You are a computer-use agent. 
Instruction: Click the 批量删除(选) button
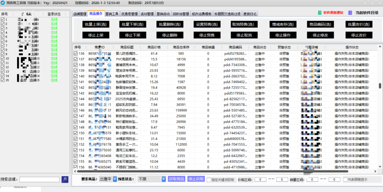[170, 24]
